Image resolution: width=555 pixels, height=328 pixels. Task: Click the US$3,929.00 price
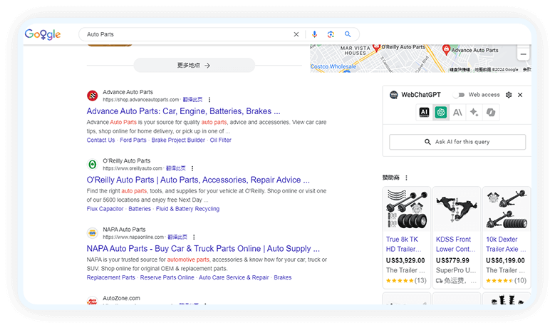[x=405, y=261]
